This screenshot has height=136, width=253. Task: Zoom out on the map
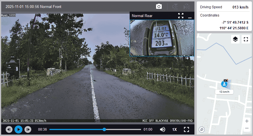247,128
